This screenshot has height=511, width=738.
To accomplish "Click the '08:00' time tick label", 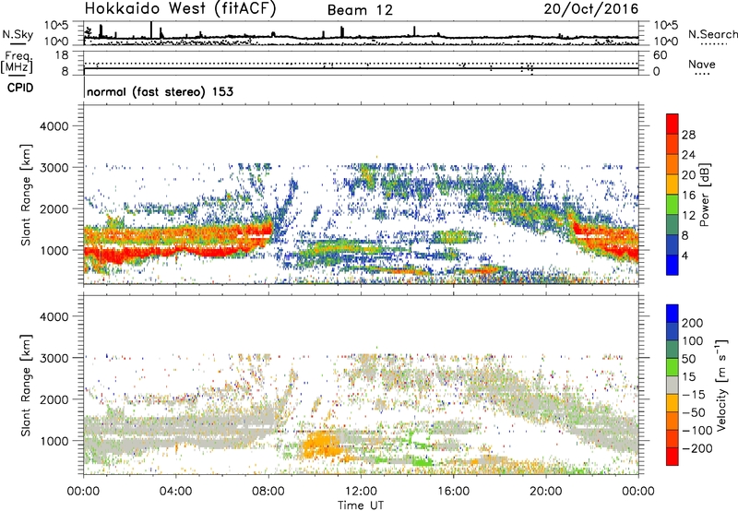I will coord(268,492).
